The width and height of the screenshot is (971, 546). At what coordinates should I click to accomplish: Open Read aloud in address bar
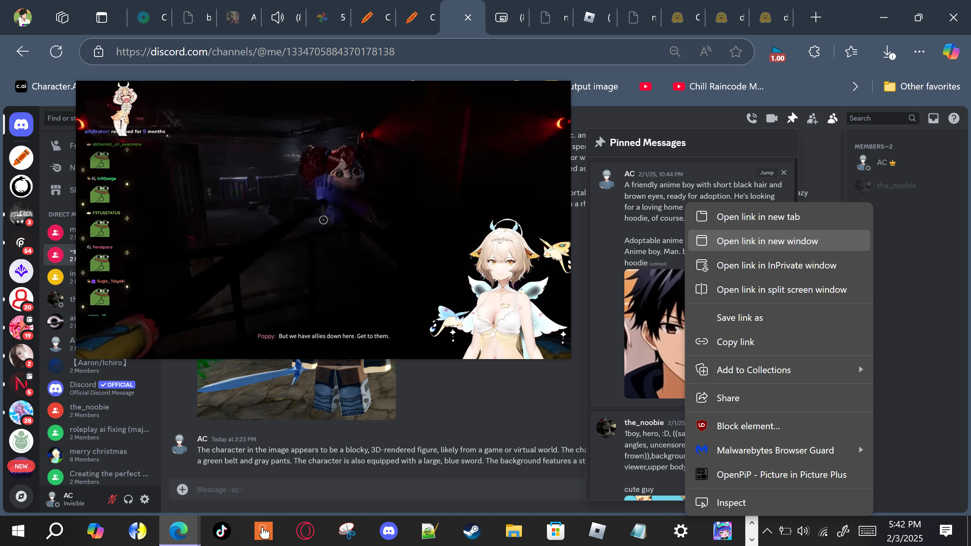(705, 52)
